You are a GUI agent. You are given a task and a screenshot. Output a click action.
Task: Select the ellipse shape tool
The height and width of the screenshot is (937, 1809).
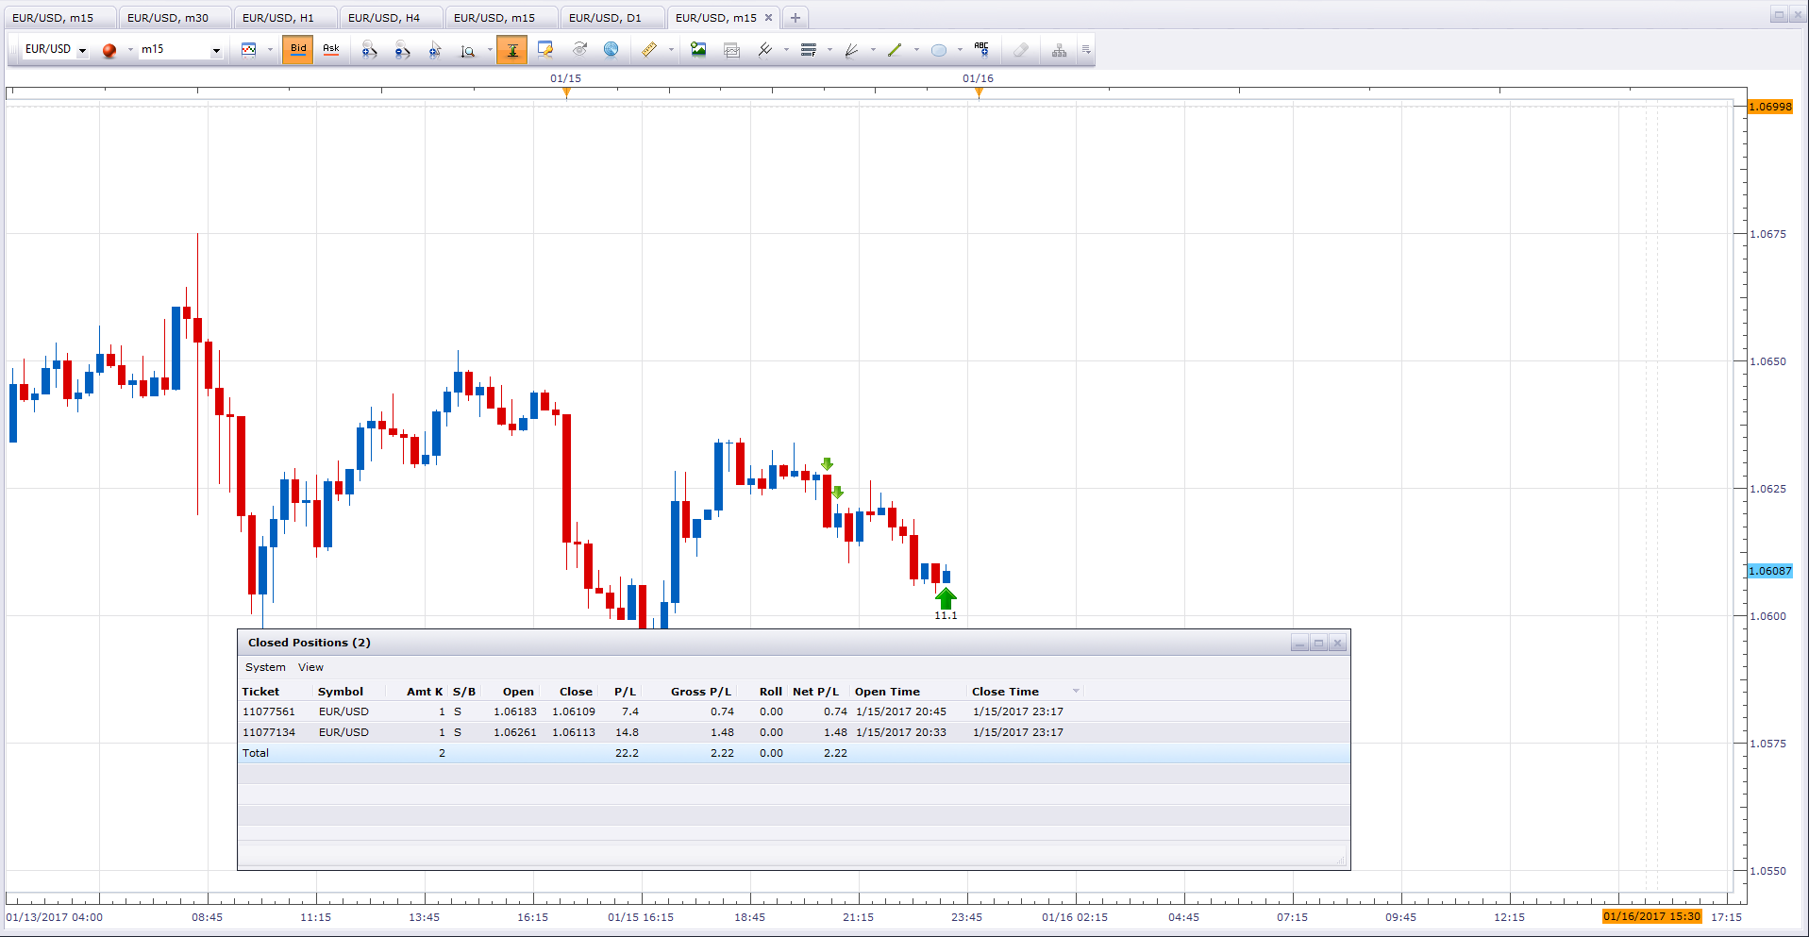pos(939,50)
